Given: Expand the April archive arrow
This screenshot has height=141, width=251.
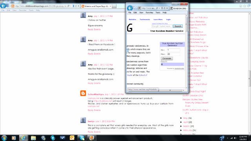Looking at the screenshot, I should 181,122.
